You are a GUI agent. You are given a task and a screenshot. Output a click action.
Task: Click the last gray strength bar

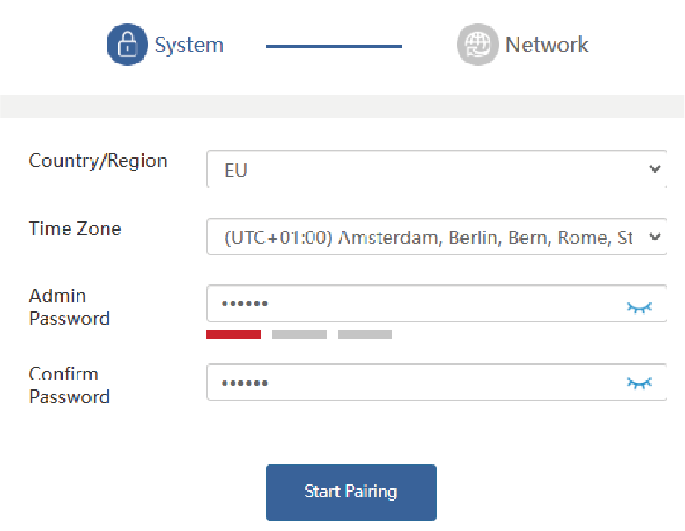coord(365,335)
